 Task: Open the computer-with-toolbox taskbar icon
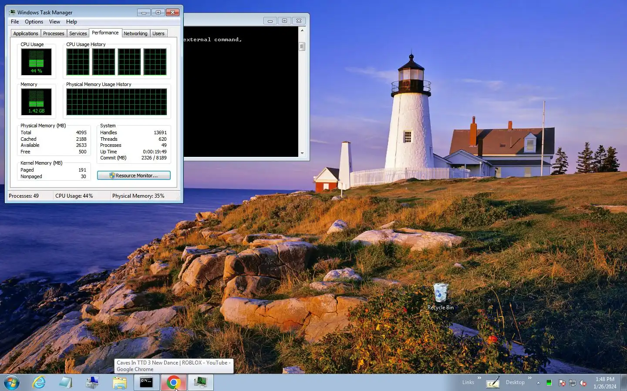(x=92, y=383)
